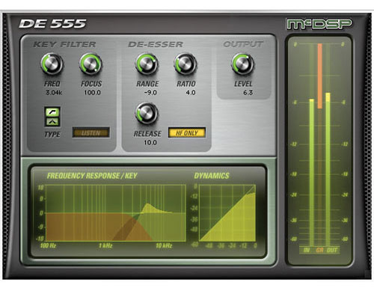Viewport: 374px width, 288px height.
Task: Click the RATIO value 4.0
Action: click(191, 93)
